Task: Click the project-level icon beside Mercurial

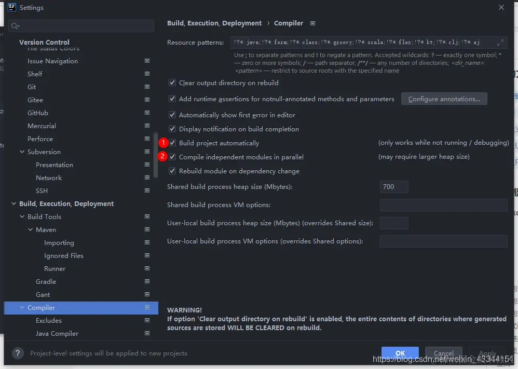Action: [x=147, y=126]
